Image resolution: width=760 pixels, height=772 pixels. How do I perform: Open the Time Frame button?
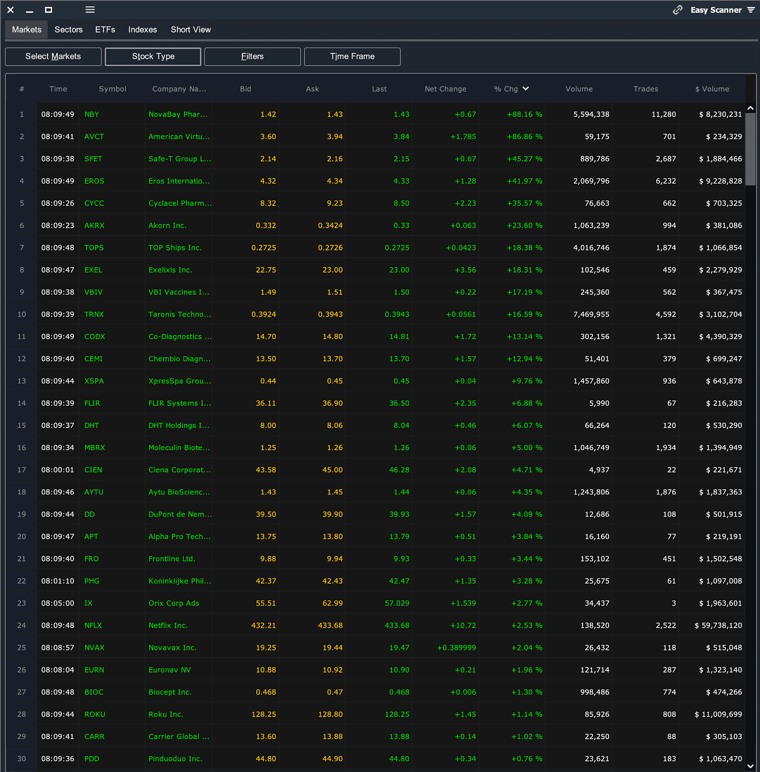click(x=352, y=56)
